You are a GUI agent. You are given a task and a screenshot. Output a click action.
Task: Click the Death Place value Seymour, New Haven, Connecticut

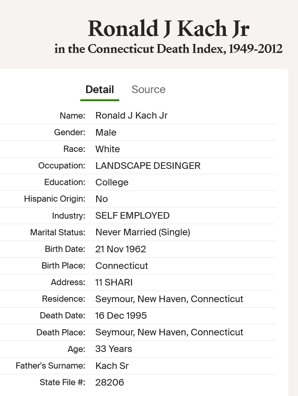169,332
